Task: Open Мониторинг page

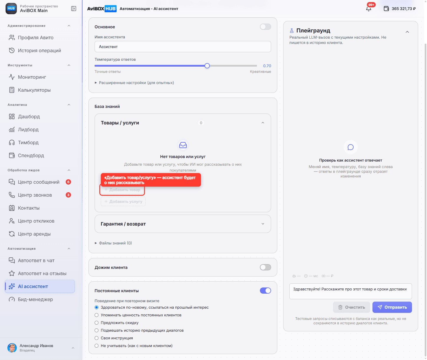Action: pos(40,77)
